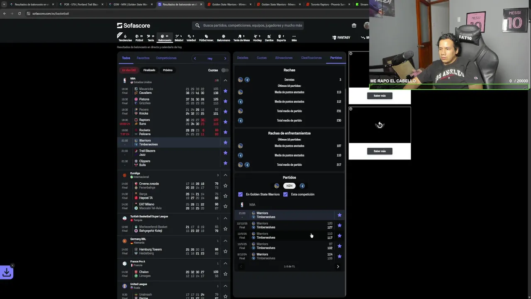Toggle favorite star for Crvena zvezda vs Fenerbahçe
The image size is (531, 299).
(225, 186)
